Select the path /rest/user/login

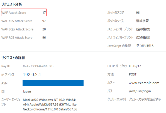tap(140, 91)
